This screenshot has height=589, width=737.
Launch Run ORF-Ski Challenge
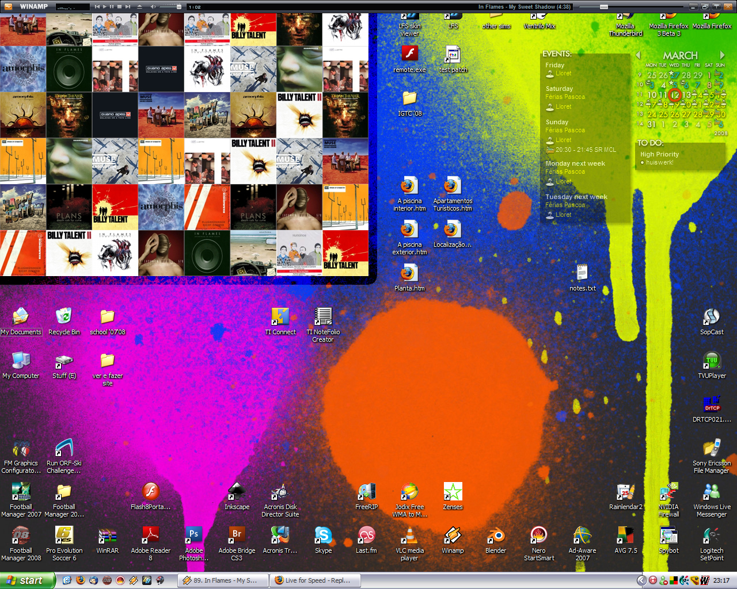[x=64, y=456]
